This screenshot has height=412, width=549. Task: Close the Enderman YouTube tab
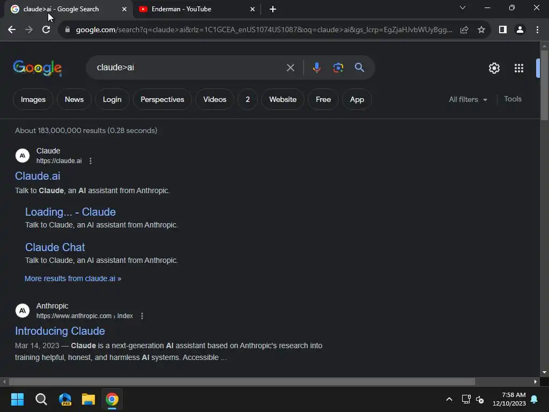[x=253, y=9]
